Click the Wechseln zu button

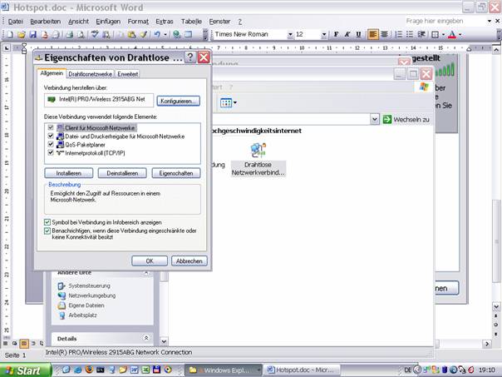406,120
